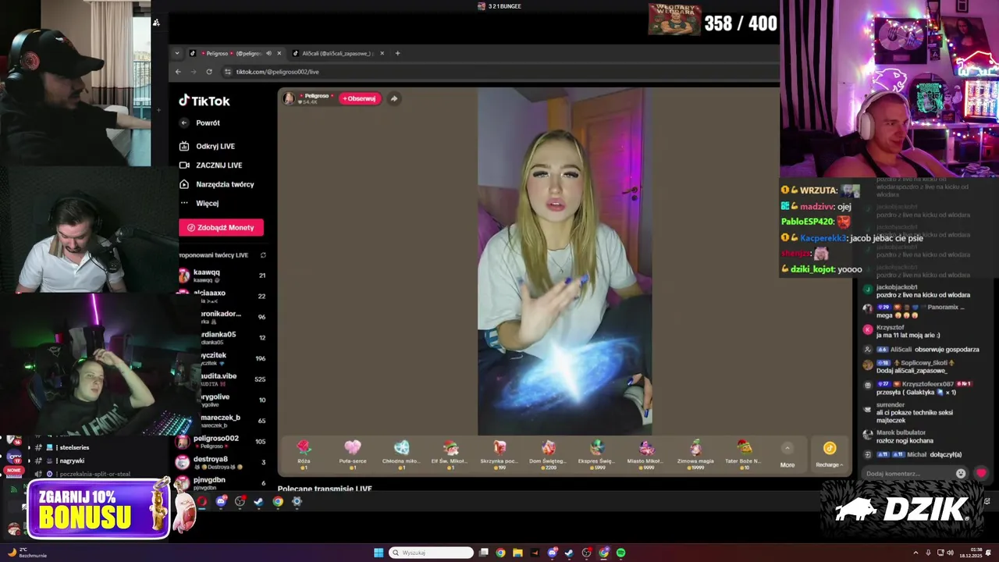This screenshot has height=562, width=999.
Task: Click the Obserwuj follow button
Action: (x=359, y=98)
